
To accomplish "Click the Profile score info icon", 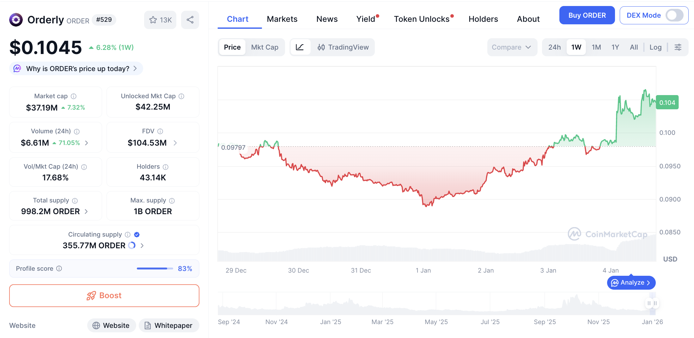I will pyautogui.click(x=59, y=269).
